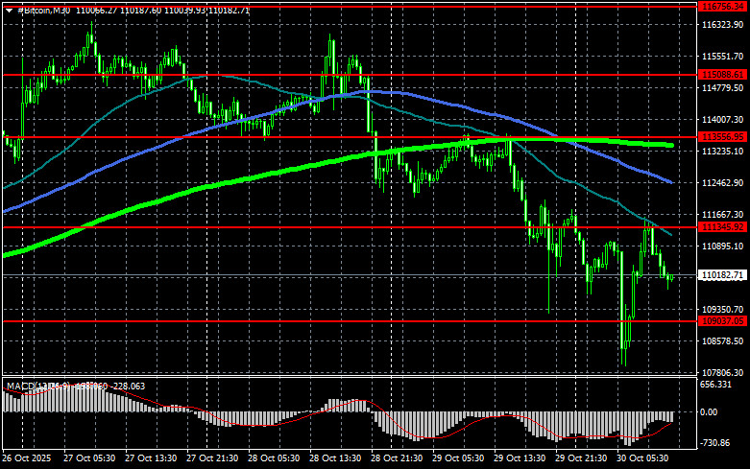Click price axis value 112462.90
The height and width of the screenshot is (469, 750).
point(722,182)
